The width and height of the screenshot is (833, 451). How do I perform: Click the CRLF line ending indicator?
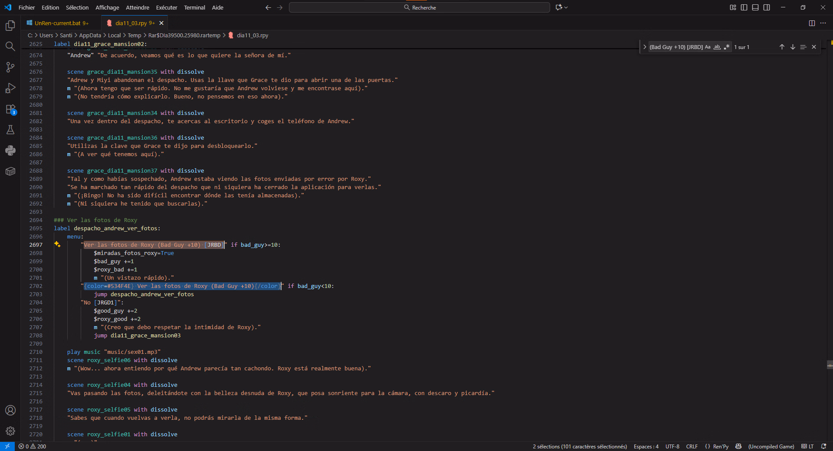pyautogui.click(x=692, y=447)
